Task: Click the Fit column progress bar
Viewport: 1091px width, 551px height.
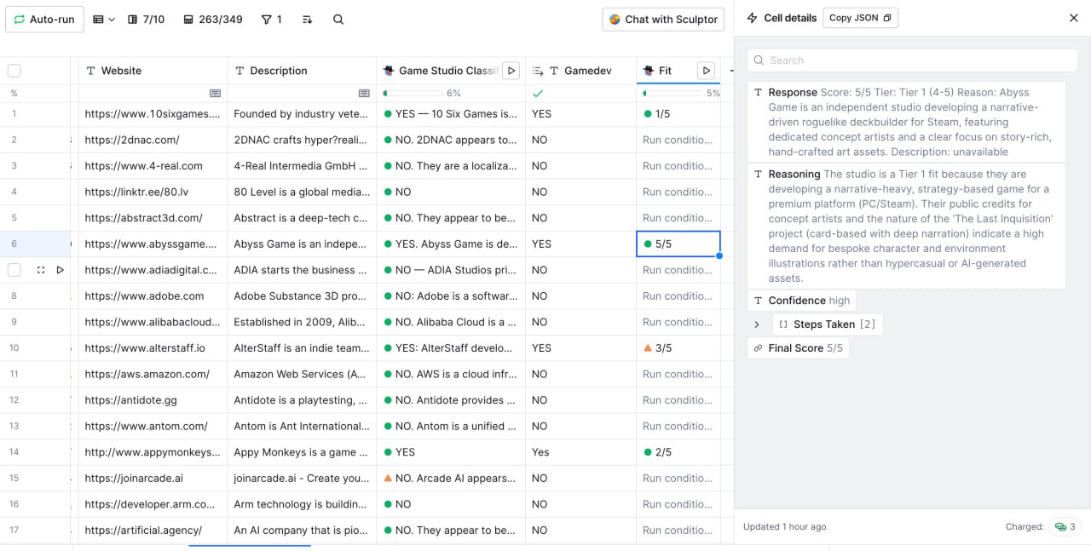Action: tap(672, 93)
